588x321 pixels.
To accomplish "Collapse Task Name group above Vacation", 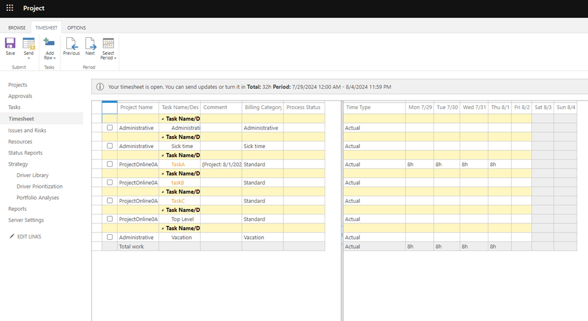I will point(163,228).
